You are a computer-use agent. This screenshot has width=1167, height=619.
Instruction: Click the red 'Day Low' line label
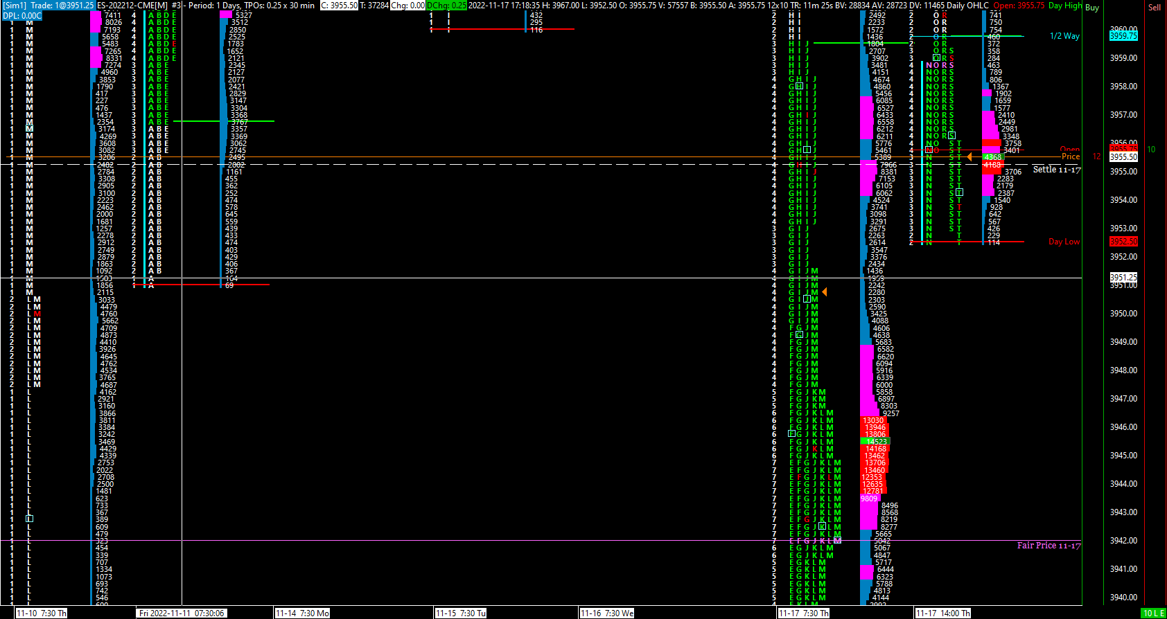pyautogui.click(x=1064, y=242)
